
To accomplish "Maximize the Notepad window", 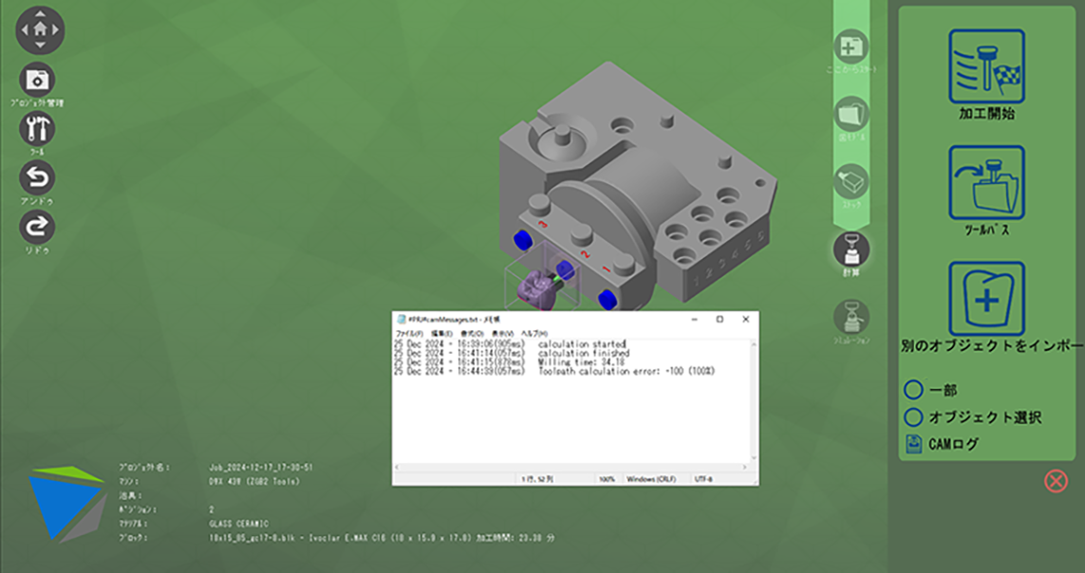I will (720, 320).
